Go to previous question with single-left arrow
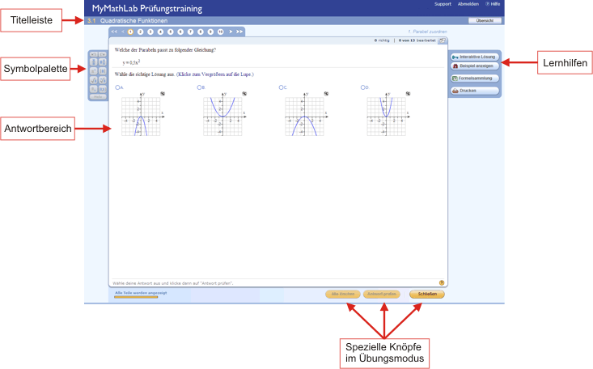Image resolution: width=593 pixels, height=369 pixels. point(122,32)
